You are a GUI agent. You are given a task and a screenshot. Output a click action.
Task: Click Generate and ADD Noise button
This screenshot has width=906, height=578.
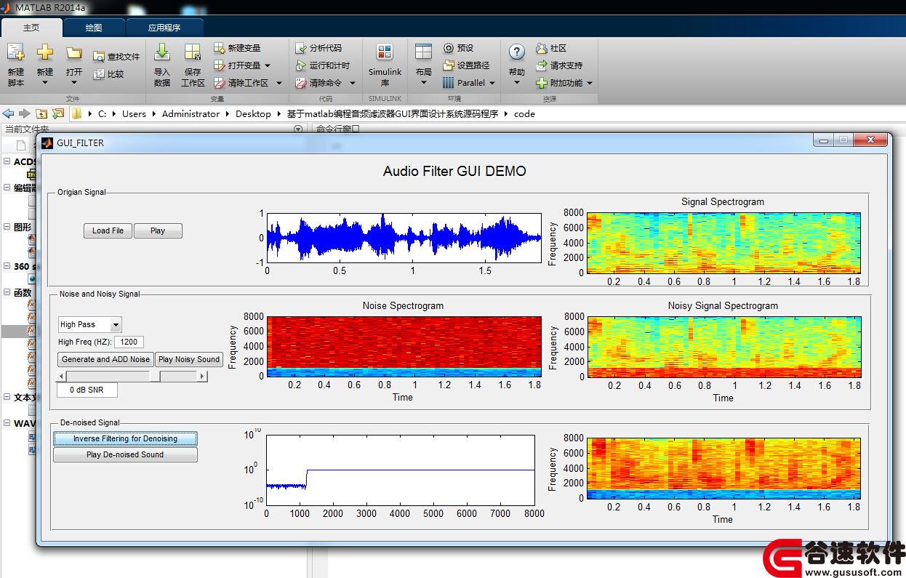tap(105, 359)
